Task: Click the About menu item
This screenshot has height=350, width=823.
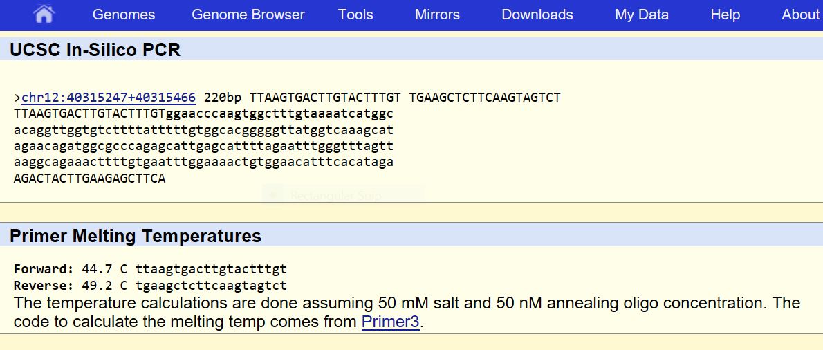Action: [800, 15]
